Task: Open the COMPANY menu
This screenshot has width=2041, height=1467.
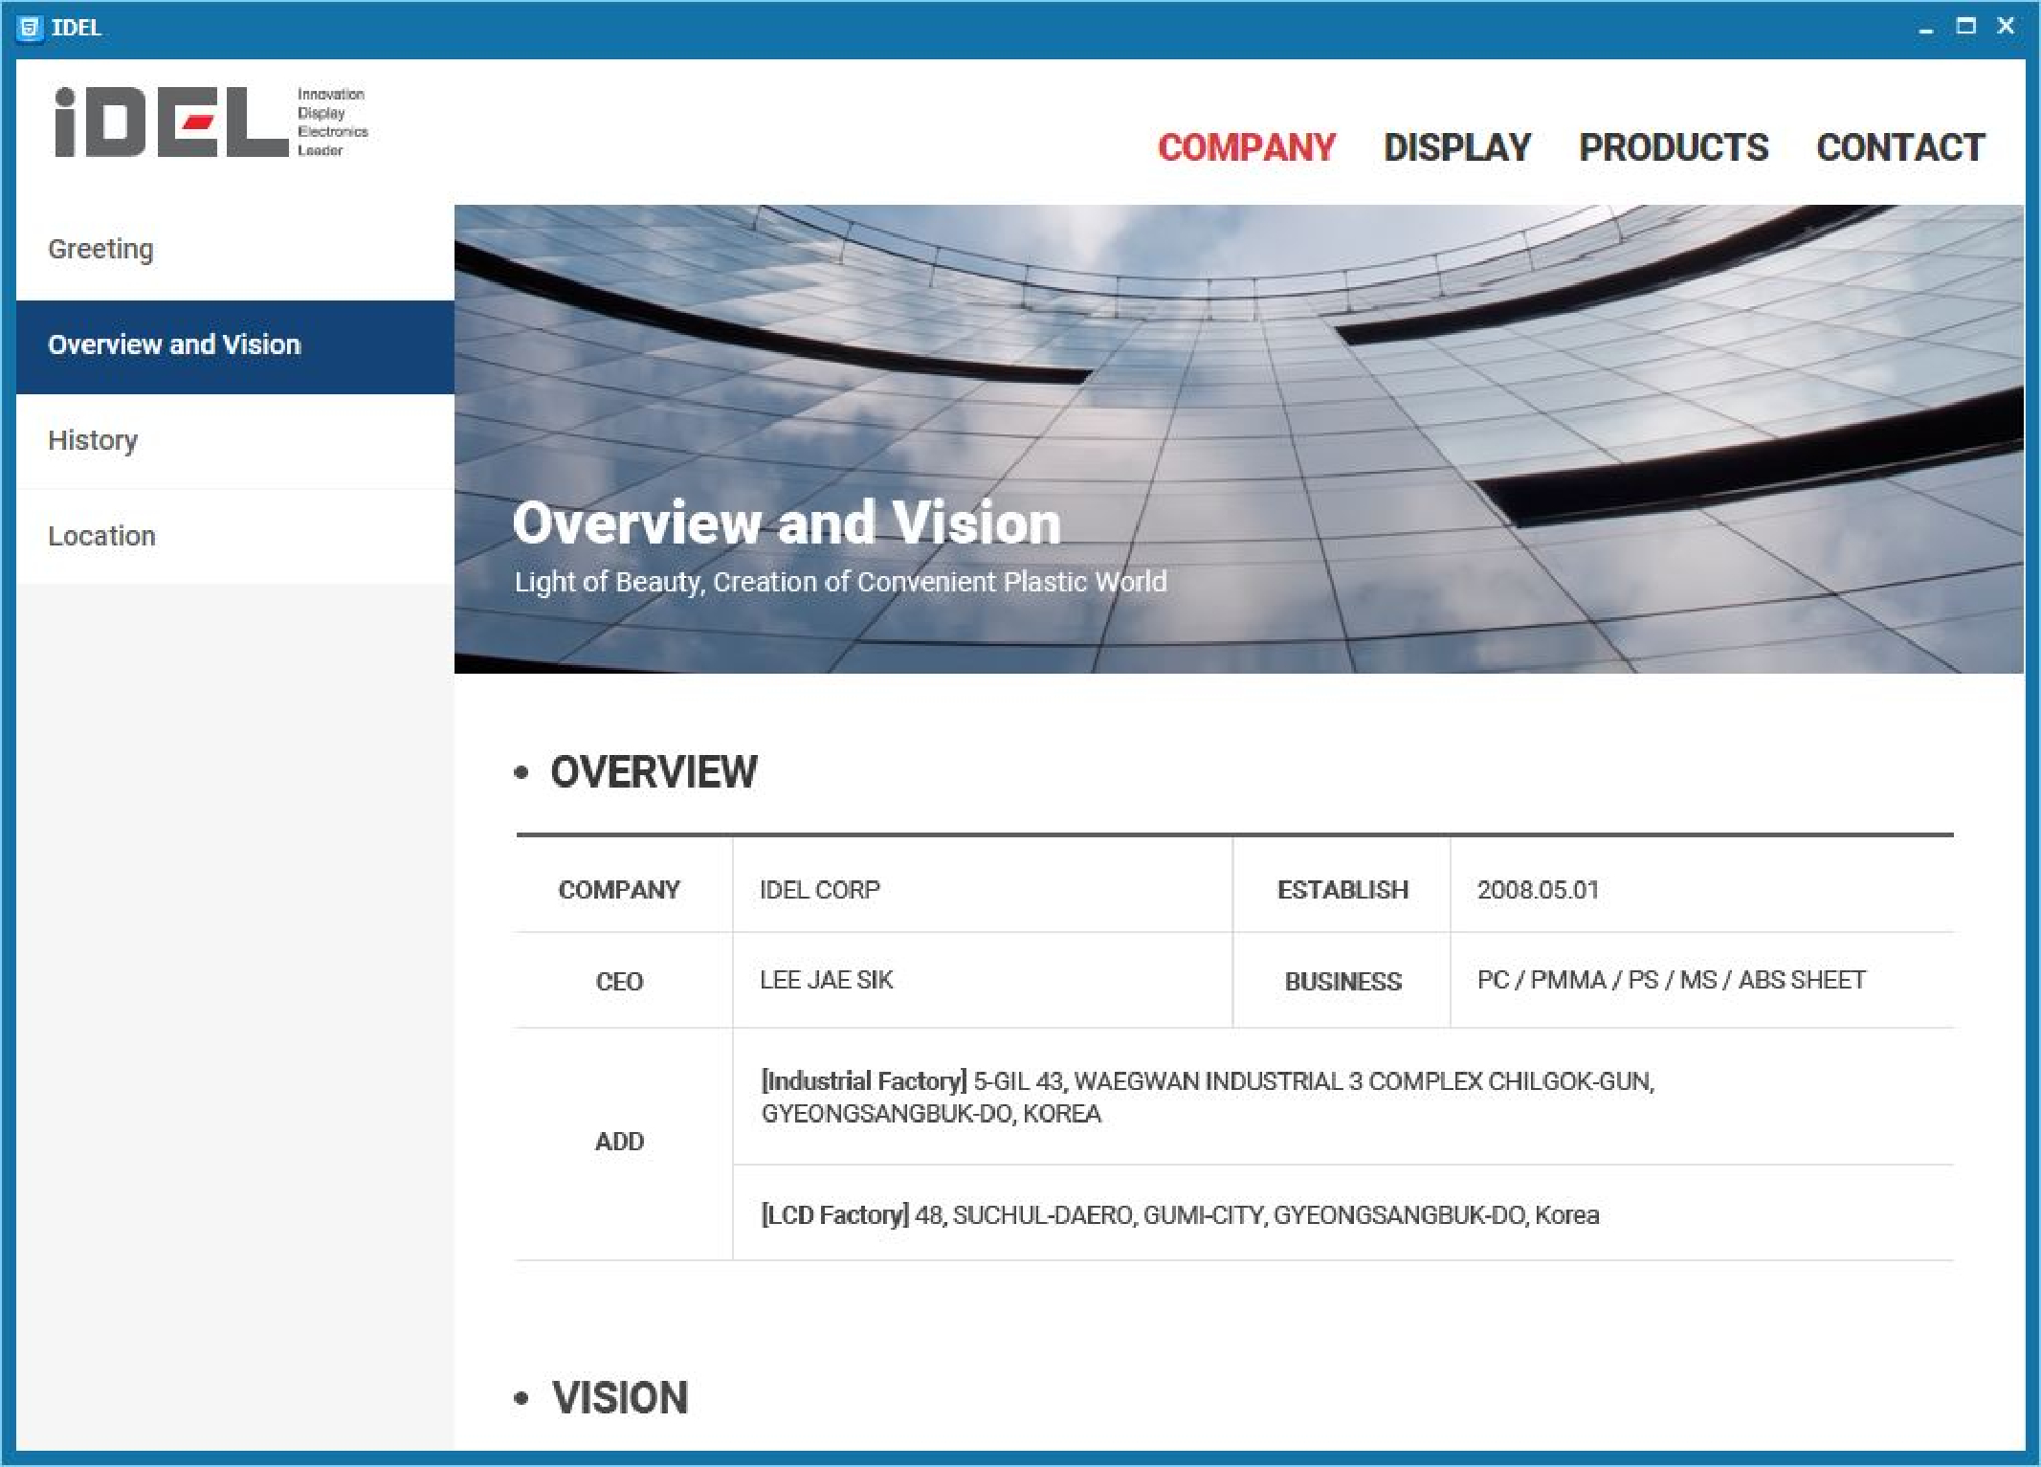Action: click(1247, 147)
